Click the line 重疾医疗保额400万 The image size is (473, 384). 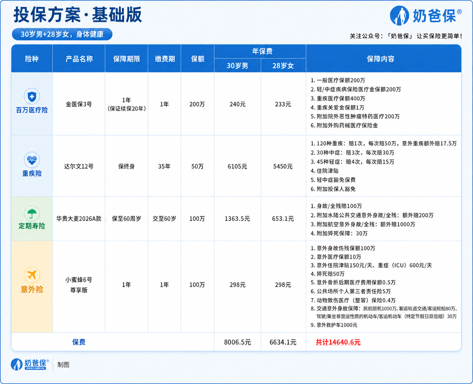click(338, 99)
